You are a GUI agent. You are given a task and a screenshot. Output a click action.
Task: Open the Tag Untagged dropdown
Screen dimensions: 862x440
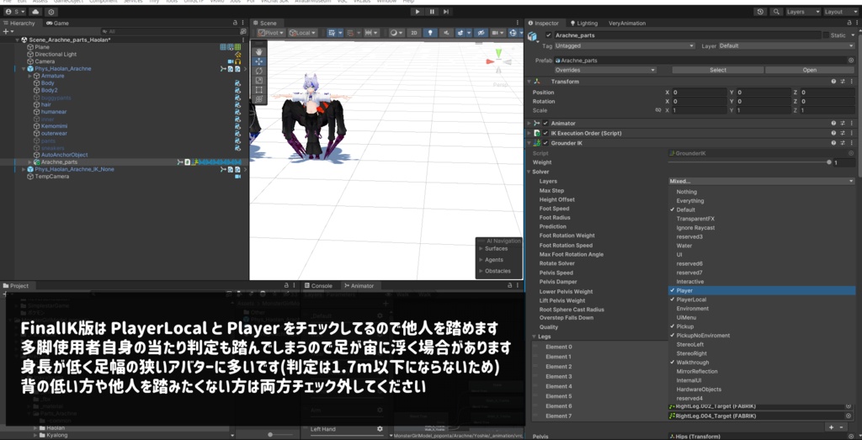pyautogui.click(x=625, y=45)
